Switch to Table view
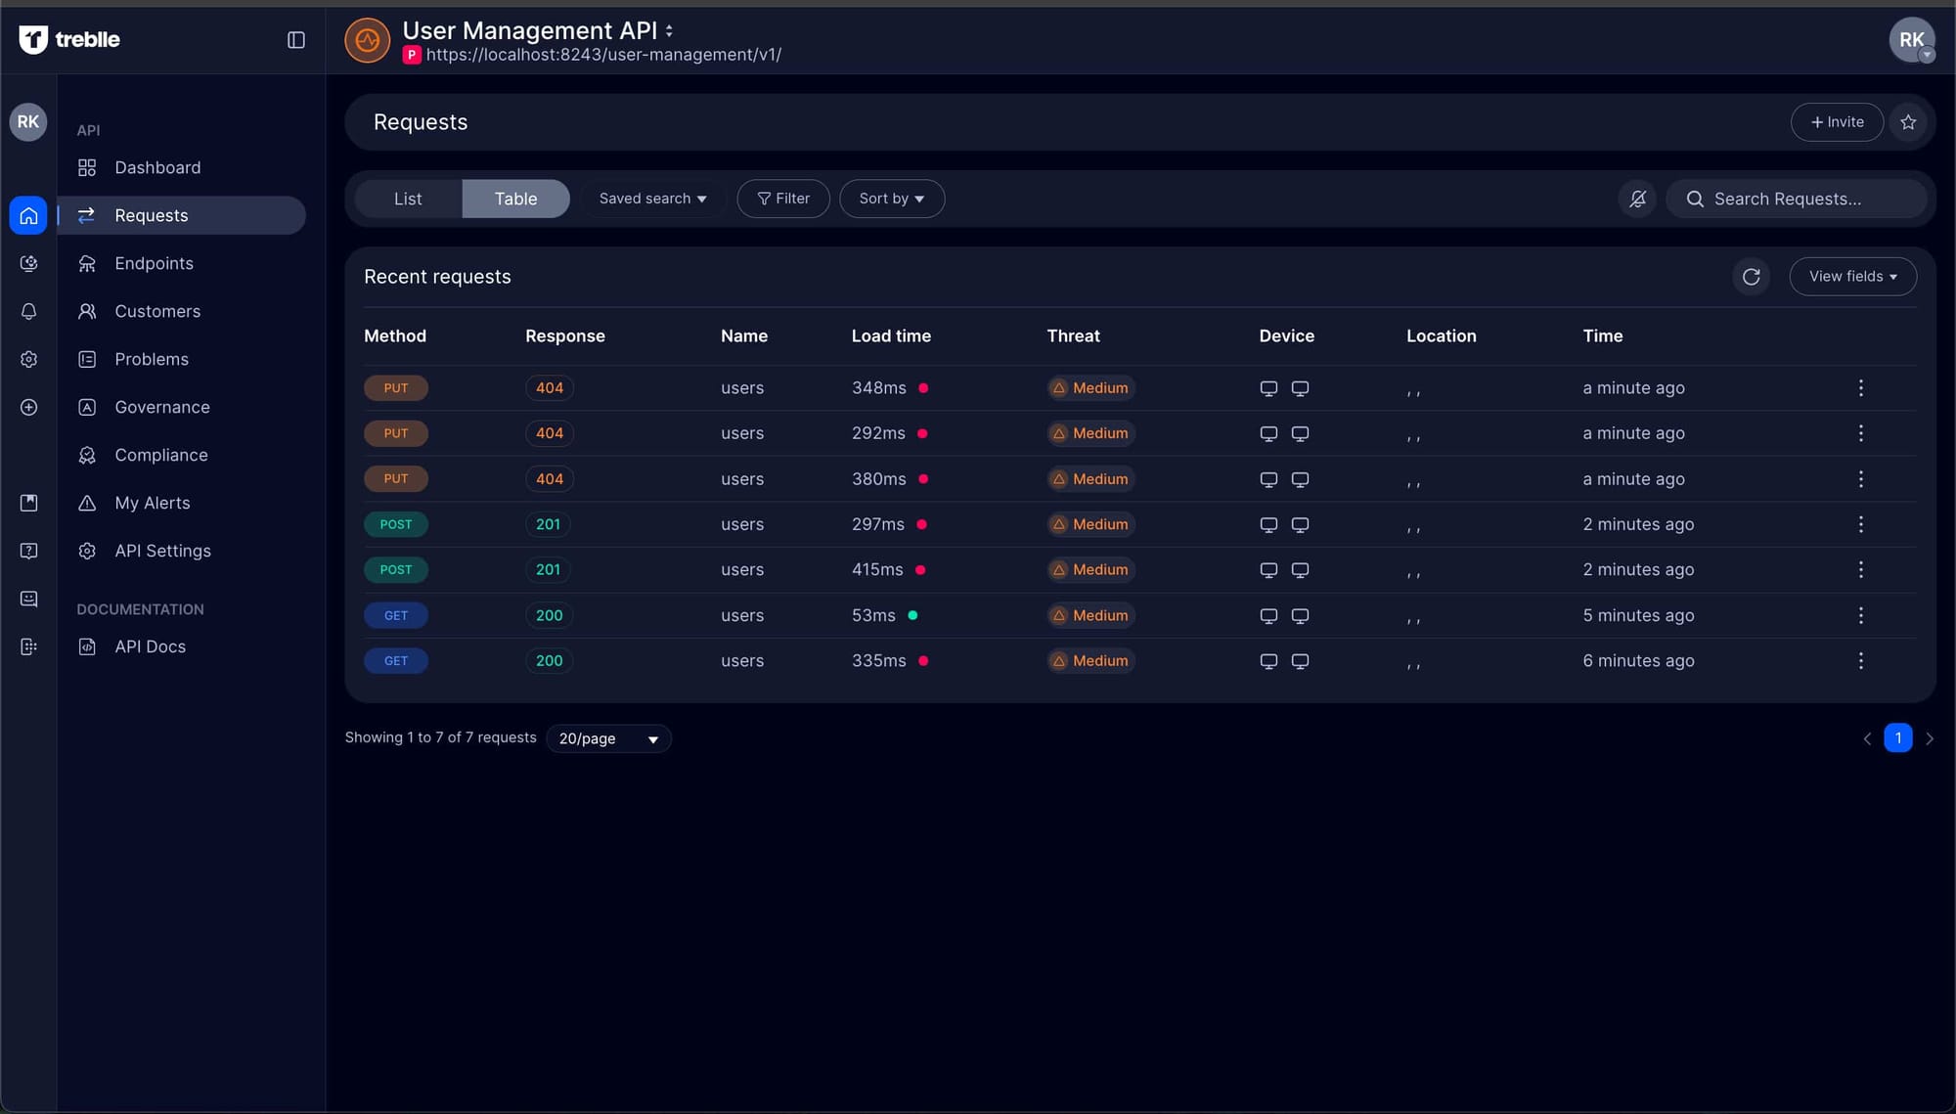 [515, 199]
